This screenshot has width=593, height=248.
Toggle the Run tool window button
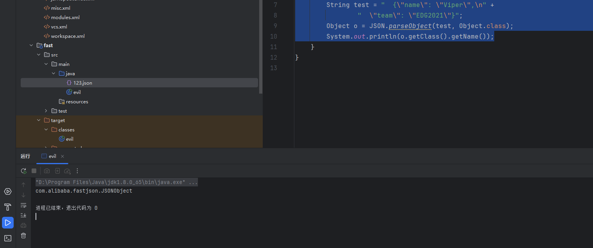7,223
